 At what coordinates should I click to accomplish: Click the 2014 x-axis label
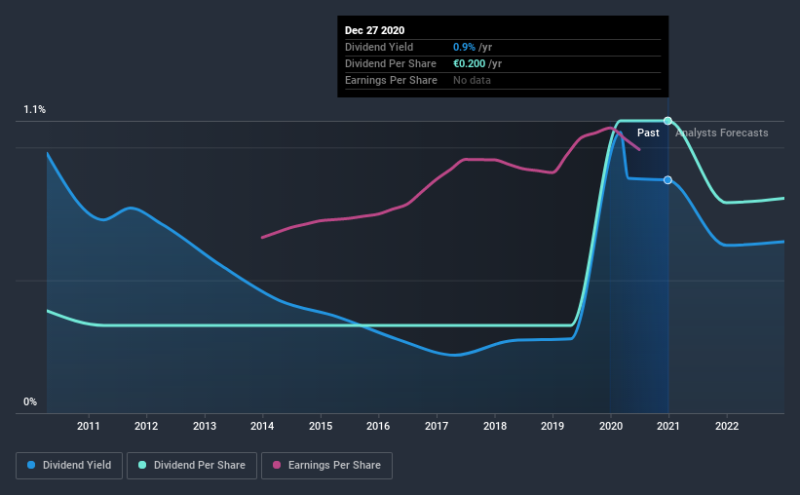(x=262, y=426)
